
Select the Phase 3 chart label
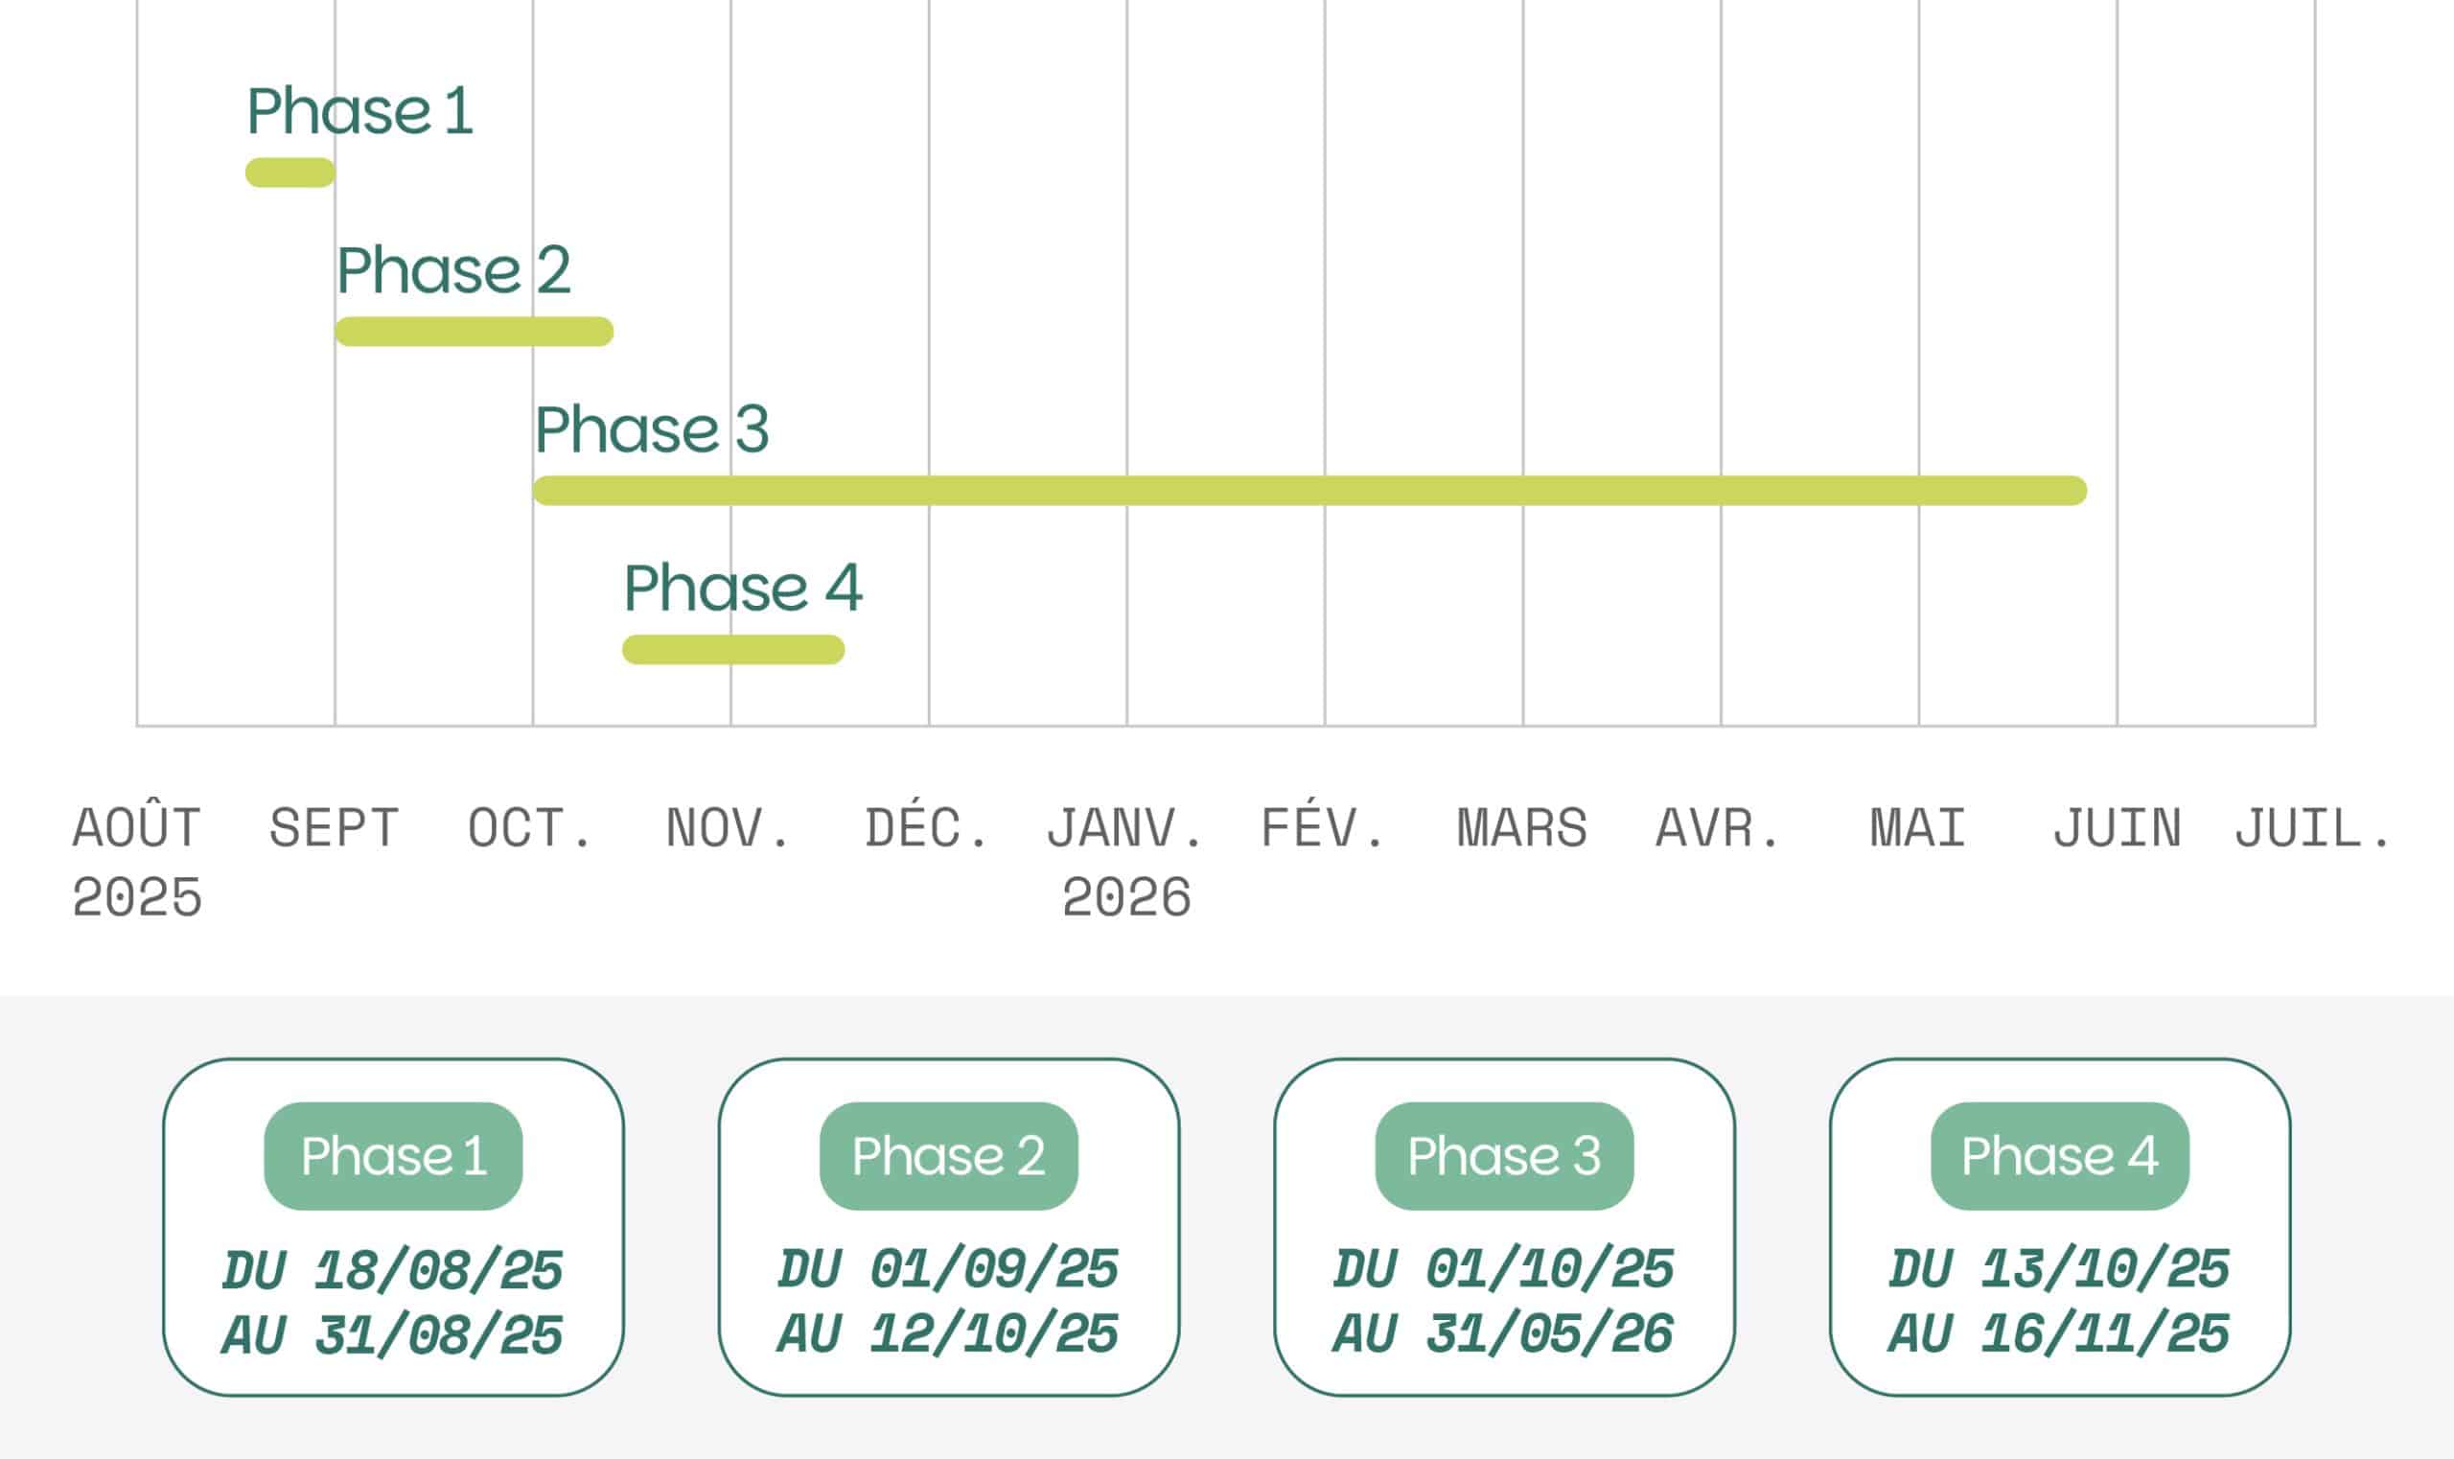coord(652,428)
